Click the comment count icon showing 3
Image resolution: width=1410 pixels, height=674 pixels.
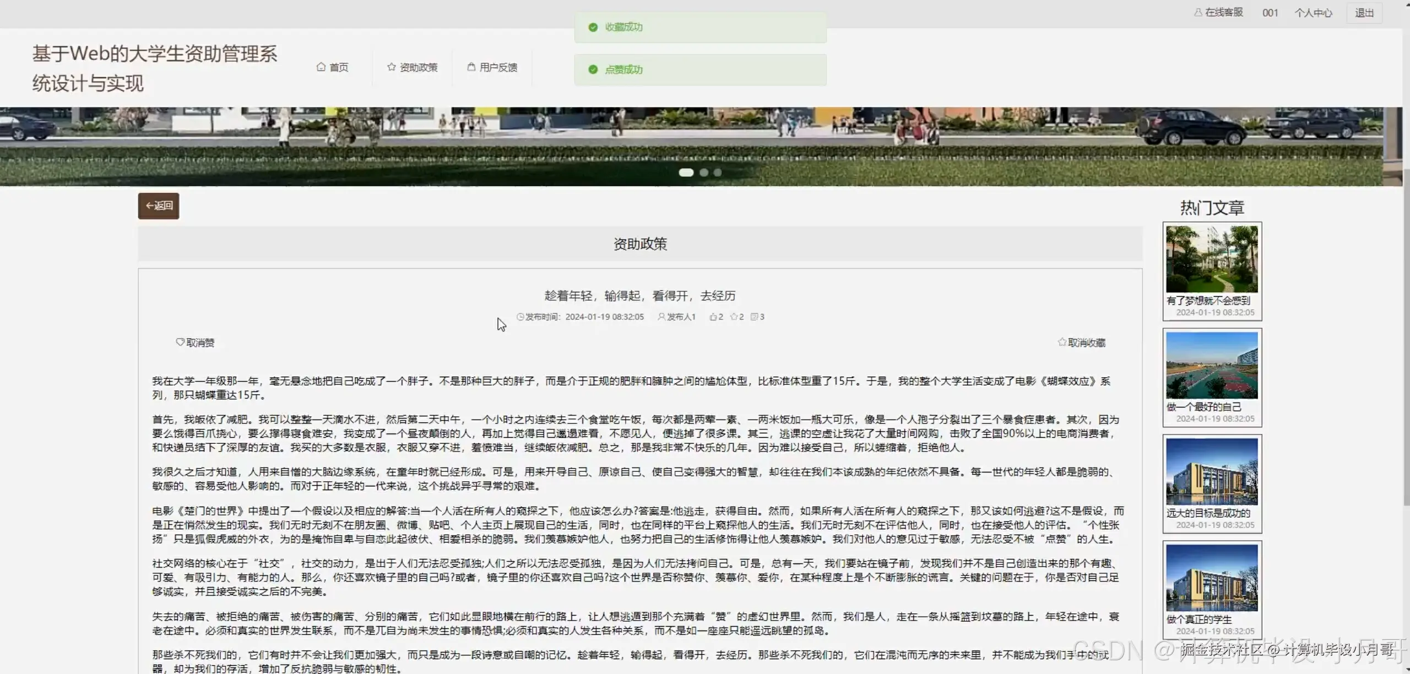coord(754,317)
